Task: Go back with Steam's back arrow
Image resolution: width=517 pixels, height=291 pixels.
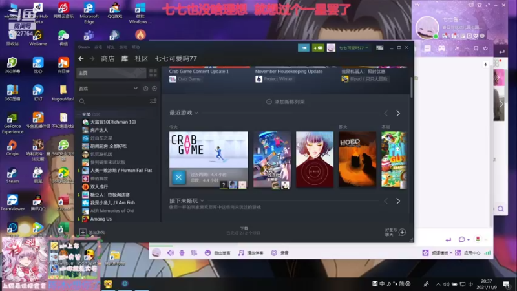Action: click(x=81, y=59)
